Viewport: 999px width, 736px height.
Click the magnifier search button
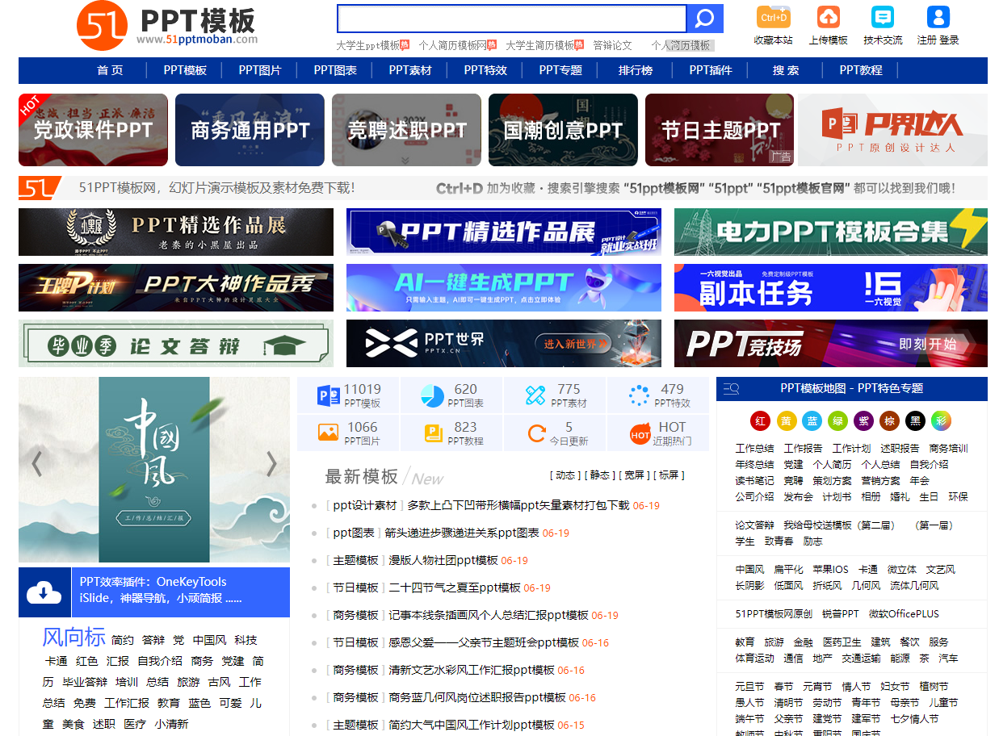click(704, 19)
